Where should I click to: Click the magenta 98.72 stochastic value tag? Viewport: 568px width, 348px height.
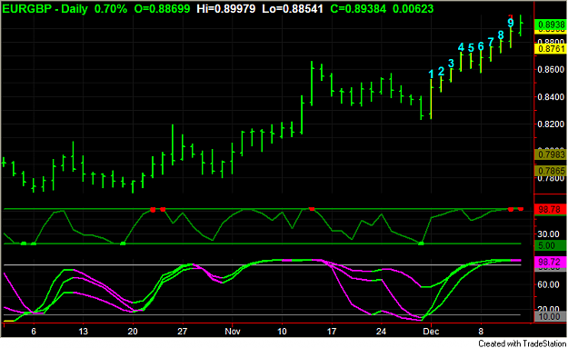tap(550, 262)
